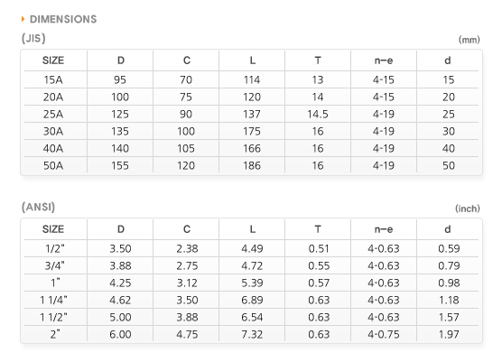Select the DIMENSIONS heading text
502x362 pixels.
pos(63,19)
